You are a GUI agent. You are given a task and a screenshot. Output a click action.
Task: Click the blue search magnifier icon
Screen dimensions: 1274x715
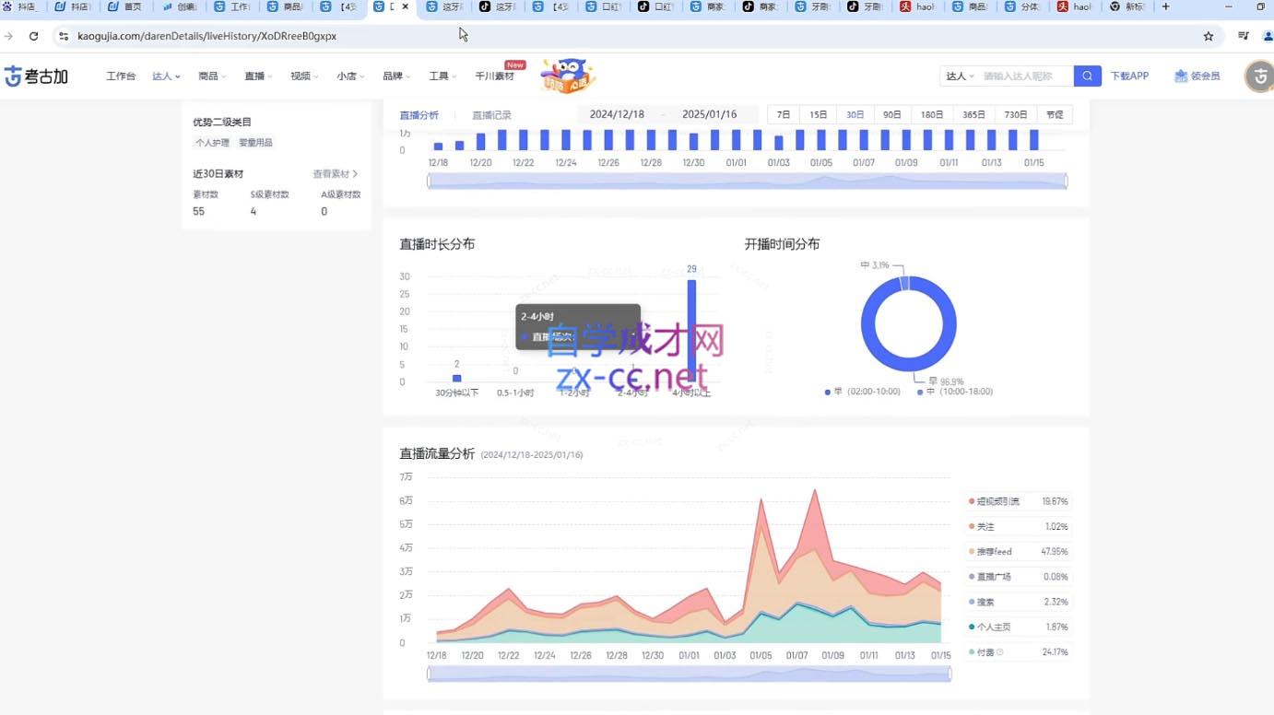1087,76
